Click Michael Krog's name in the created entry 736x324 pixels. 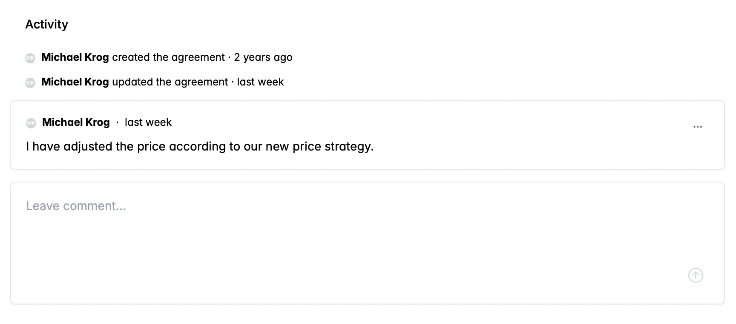coord(75,57)
